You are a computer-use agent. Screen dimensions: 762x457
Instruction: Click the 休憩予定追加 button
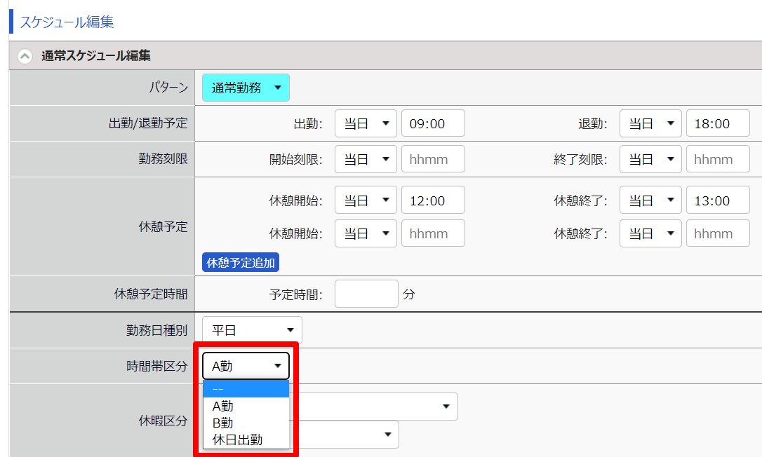click(x=241, y=263)
